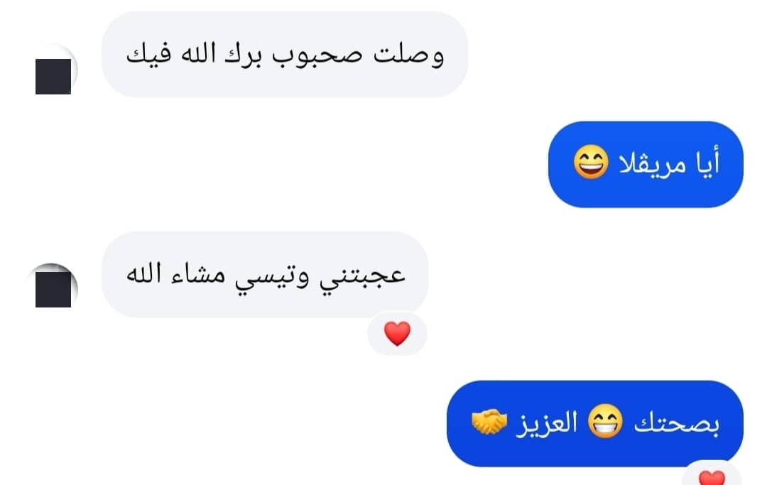
Task: Click the words مشاء الله in the gray bubble
Action: click(x=176, y=273)
